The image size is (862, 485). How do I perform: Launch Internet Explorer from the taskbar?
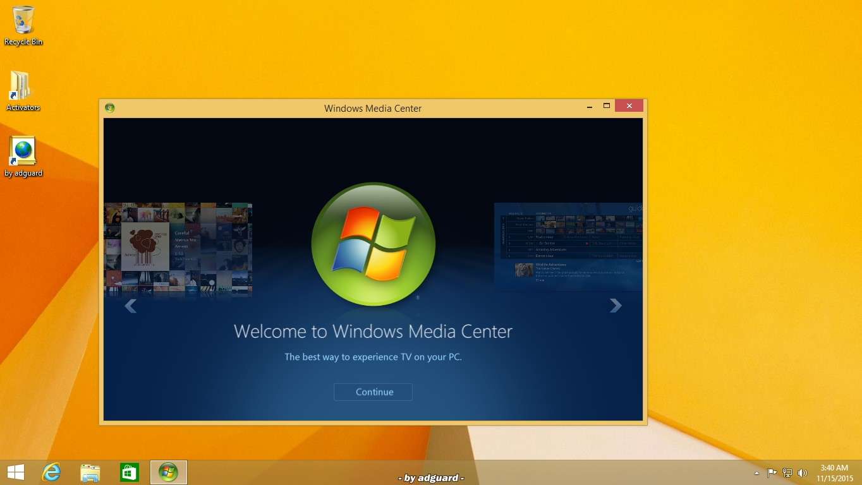click(51, 472)
